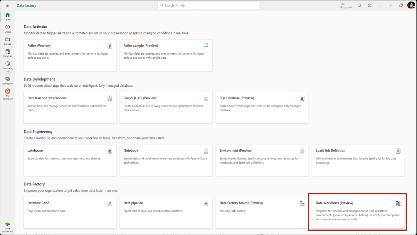Click Trial 18 days left indicator
The image size is (417, 235).
[346, 6]
